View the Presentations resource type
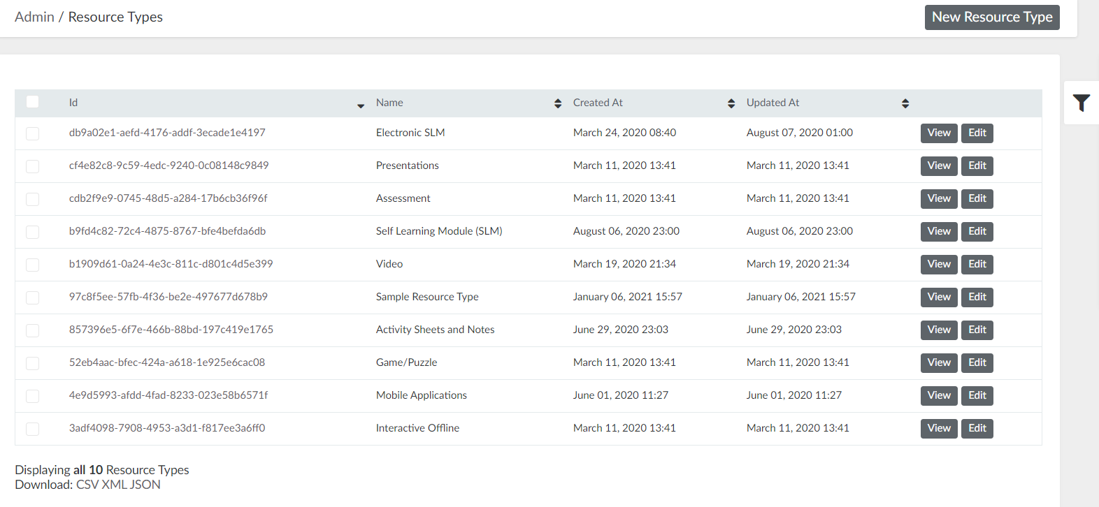This screenshot has height=507, width=1099. [939, 166]
